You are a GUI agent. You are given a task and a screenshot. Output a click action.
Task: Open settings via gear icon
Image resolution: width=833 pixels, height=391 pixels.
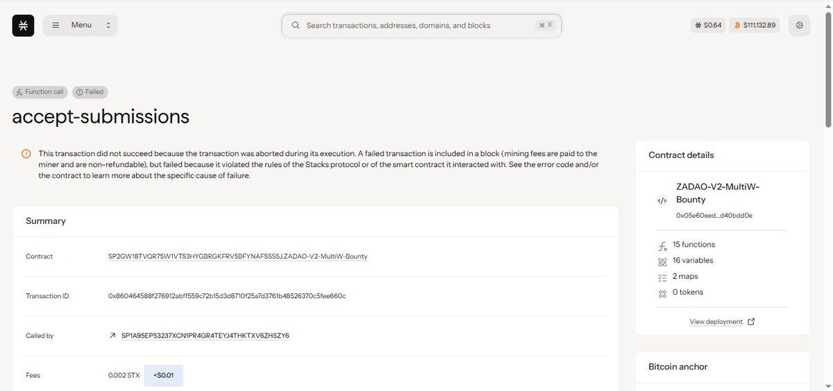[x=799, y=25]
